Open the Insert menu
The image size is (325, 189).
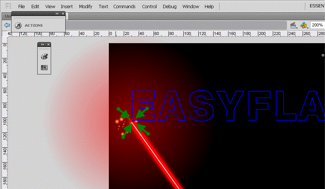67,6
